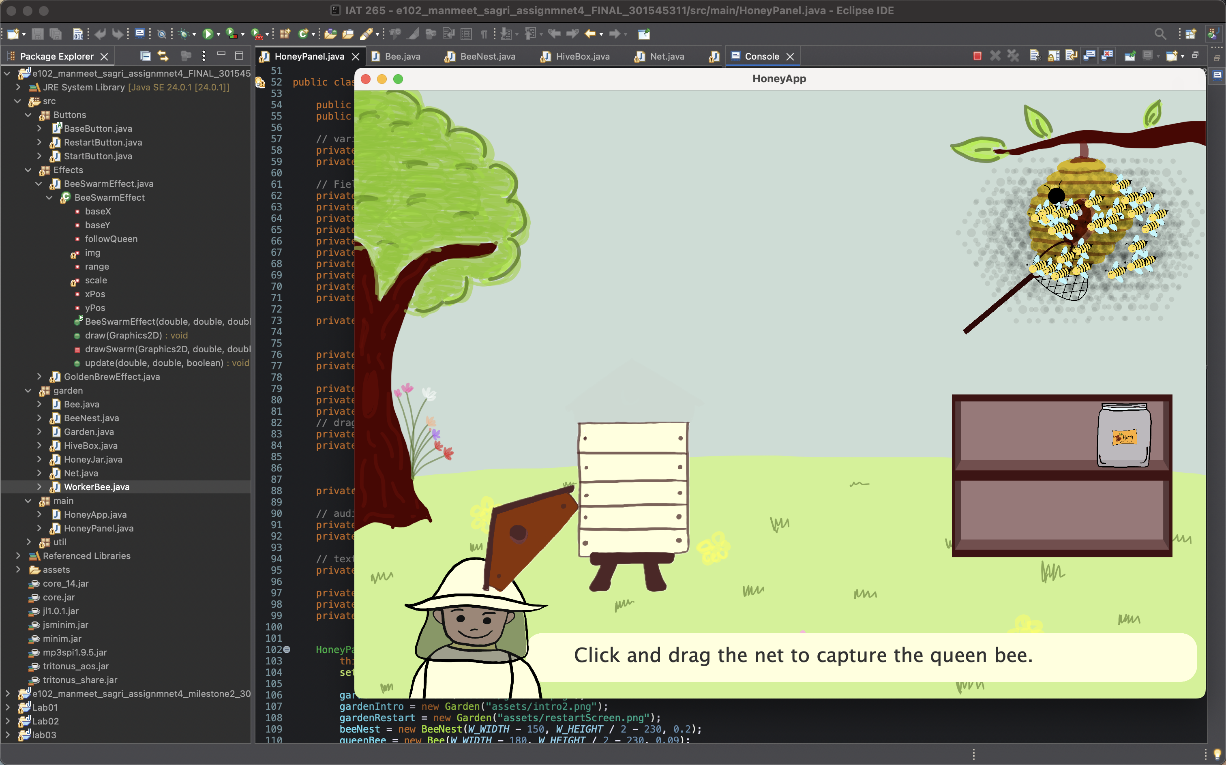
Task: Switch to the Bee.java editor tab
Action: 402,56
